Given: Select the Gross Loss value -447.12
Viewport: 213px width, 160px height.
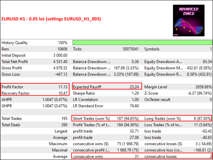Looking at the screenshot, I should point(61,74).
